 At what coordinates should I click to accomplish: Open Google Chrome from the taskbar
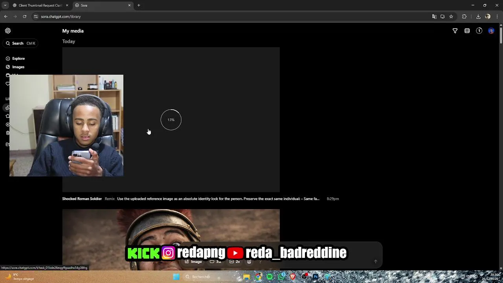(x=258, y=277)
